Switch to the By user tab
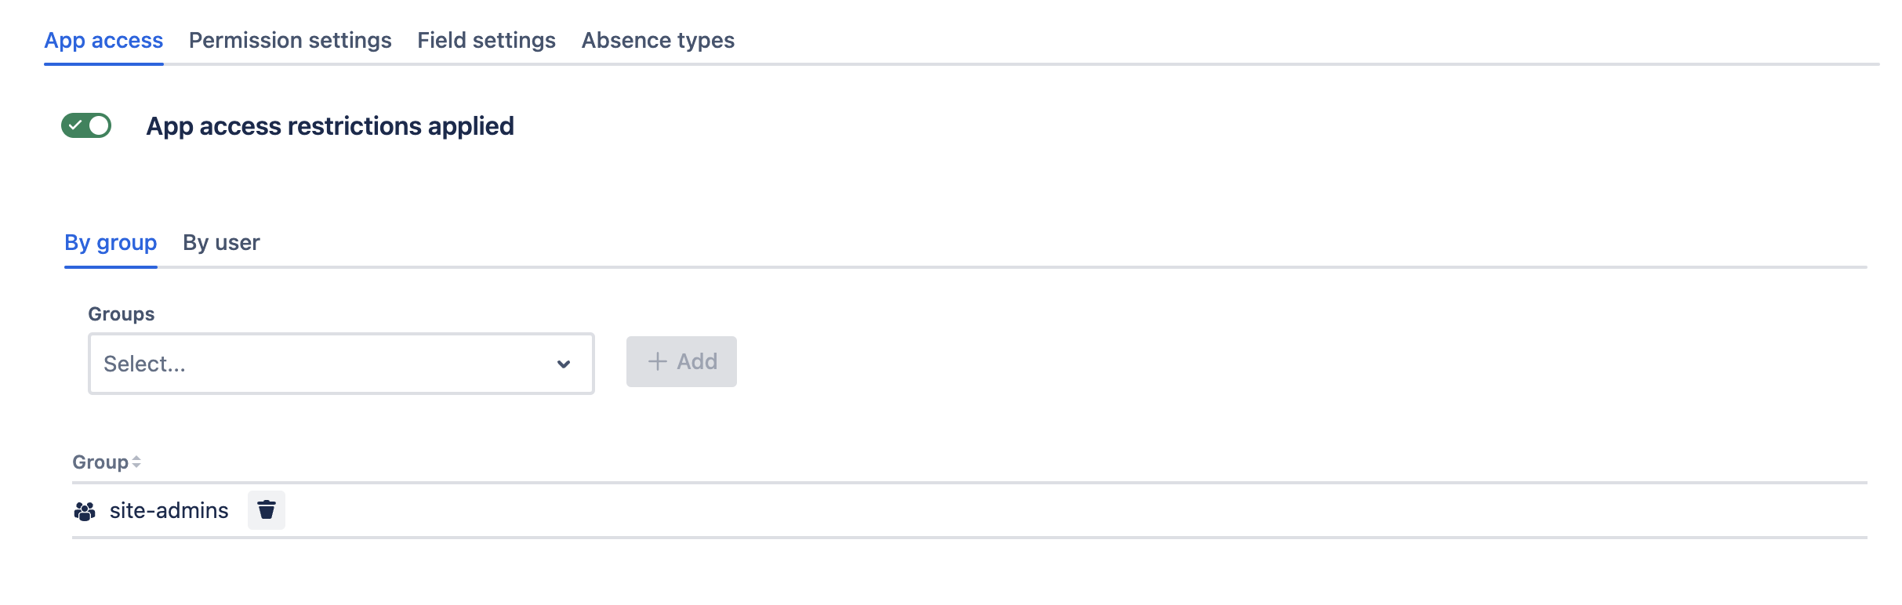This screenshot has height=605, width=1902. point(221,243)
